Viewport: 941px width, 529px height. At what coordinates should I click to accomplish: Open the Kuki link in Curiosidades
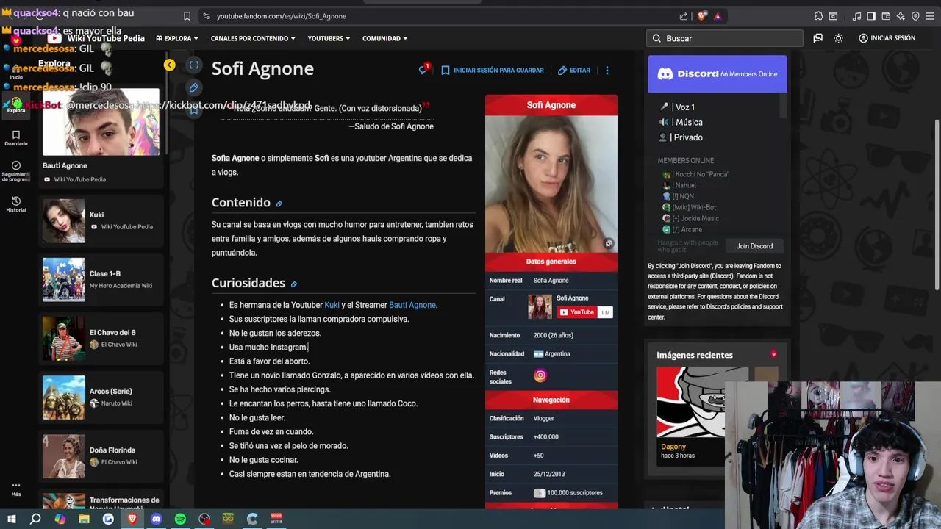pyautogui.click(x=332, y=305)
